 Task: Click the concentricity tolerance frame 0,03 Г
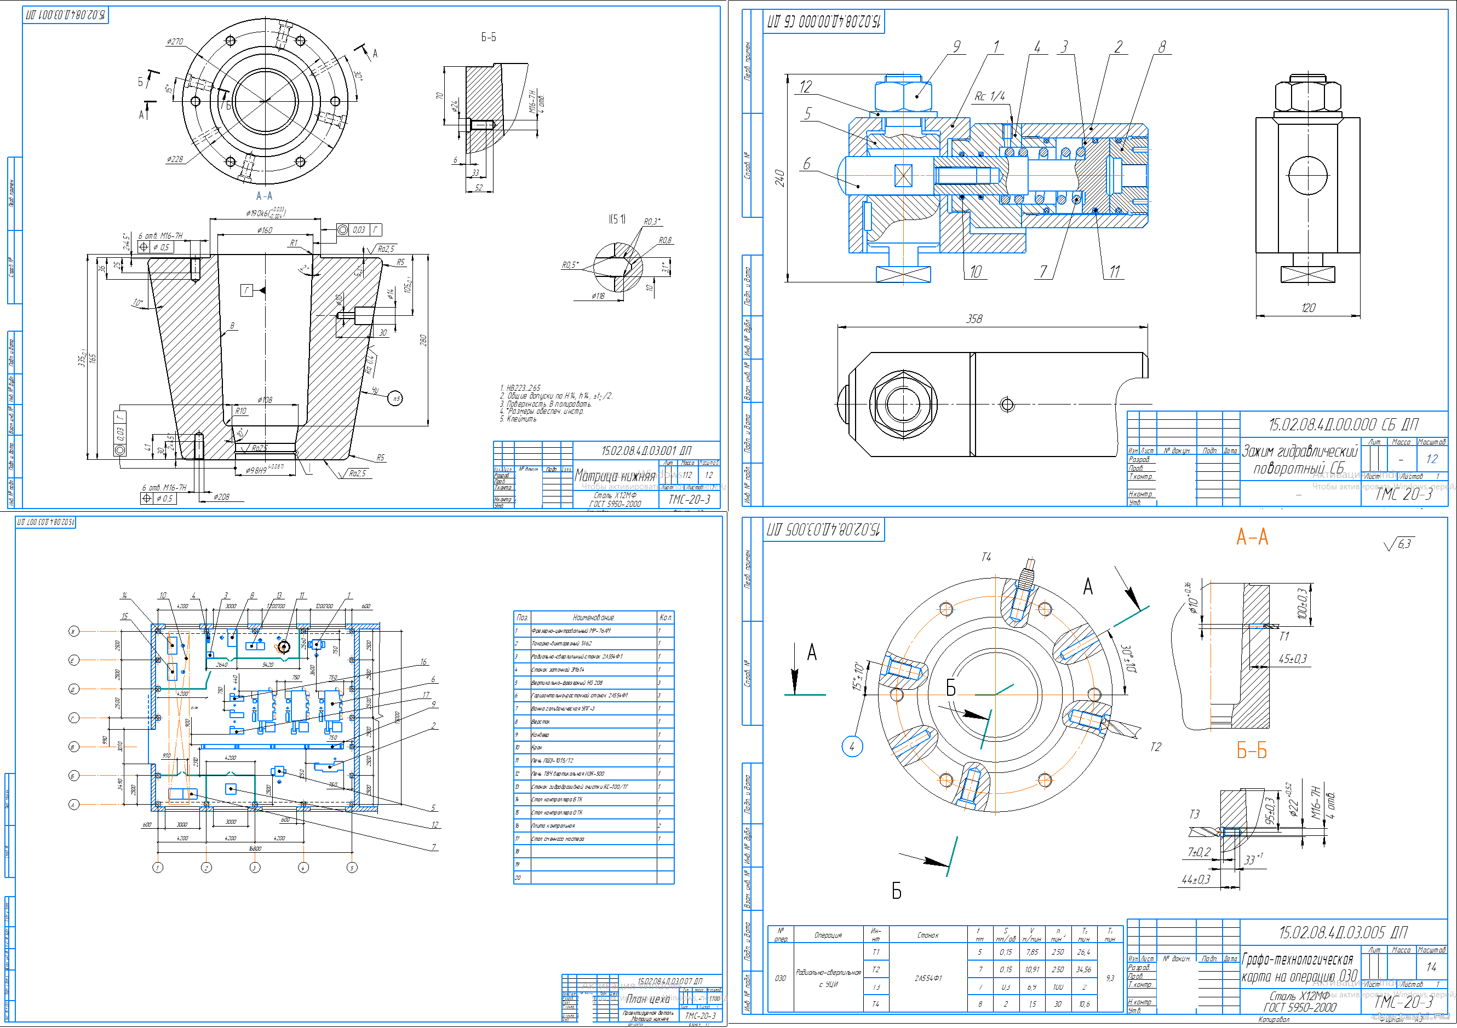coord(359,229)
